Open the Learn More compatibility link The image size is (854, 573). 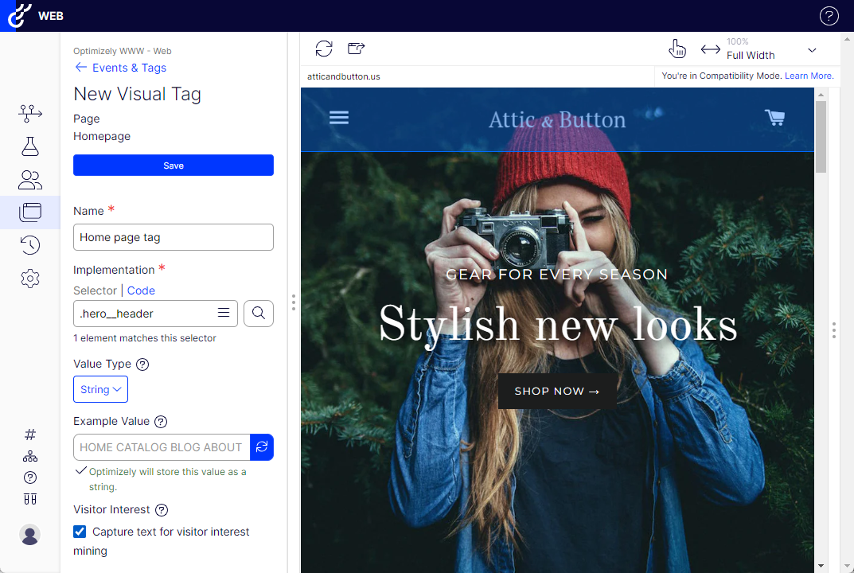pyautogui.click(x=809, y=76)
